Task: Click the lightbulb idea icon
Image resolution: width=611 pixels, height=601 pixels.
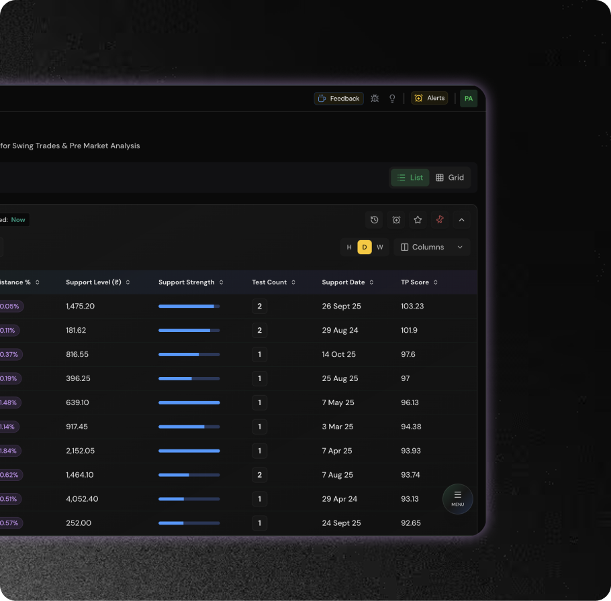Action: (393, 99)
